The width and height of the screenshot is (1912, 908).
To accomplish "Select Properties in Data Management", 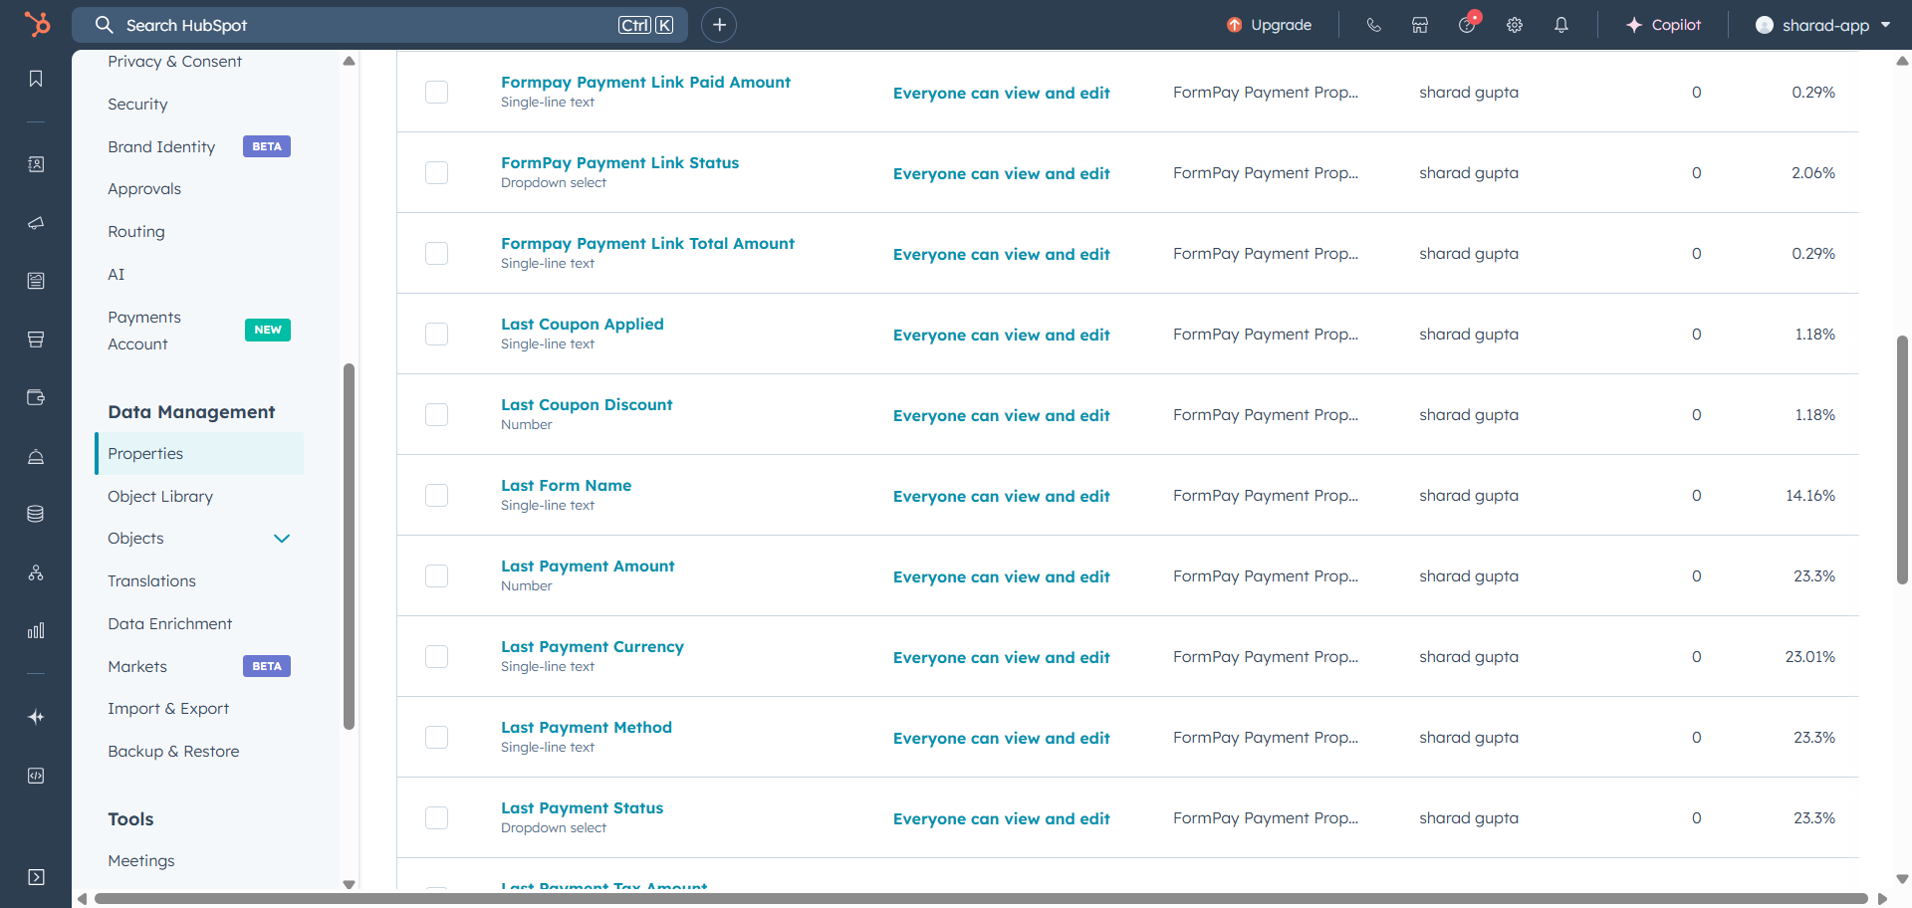I will [199, 454].
